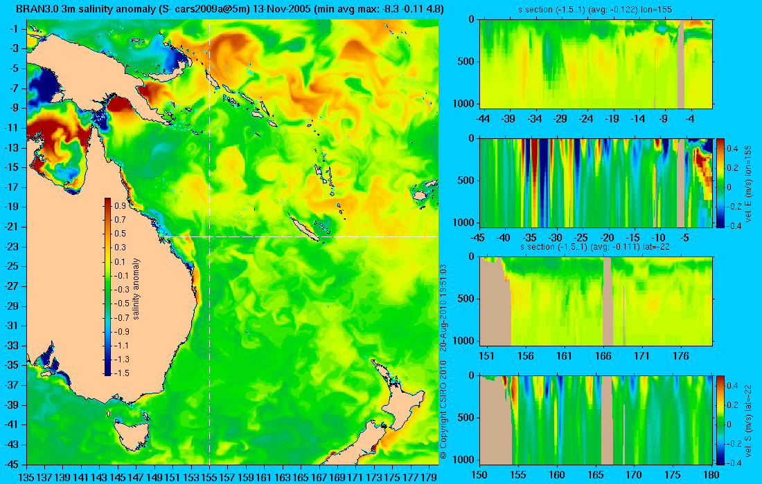Click the -0.4 tick on vel. S color bar
The width and height of the screenshot is (762, 484).
734,463
